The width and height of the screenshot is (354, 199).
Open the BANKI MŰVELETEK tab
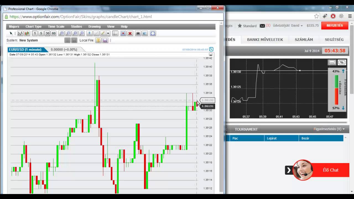[265, 40]
